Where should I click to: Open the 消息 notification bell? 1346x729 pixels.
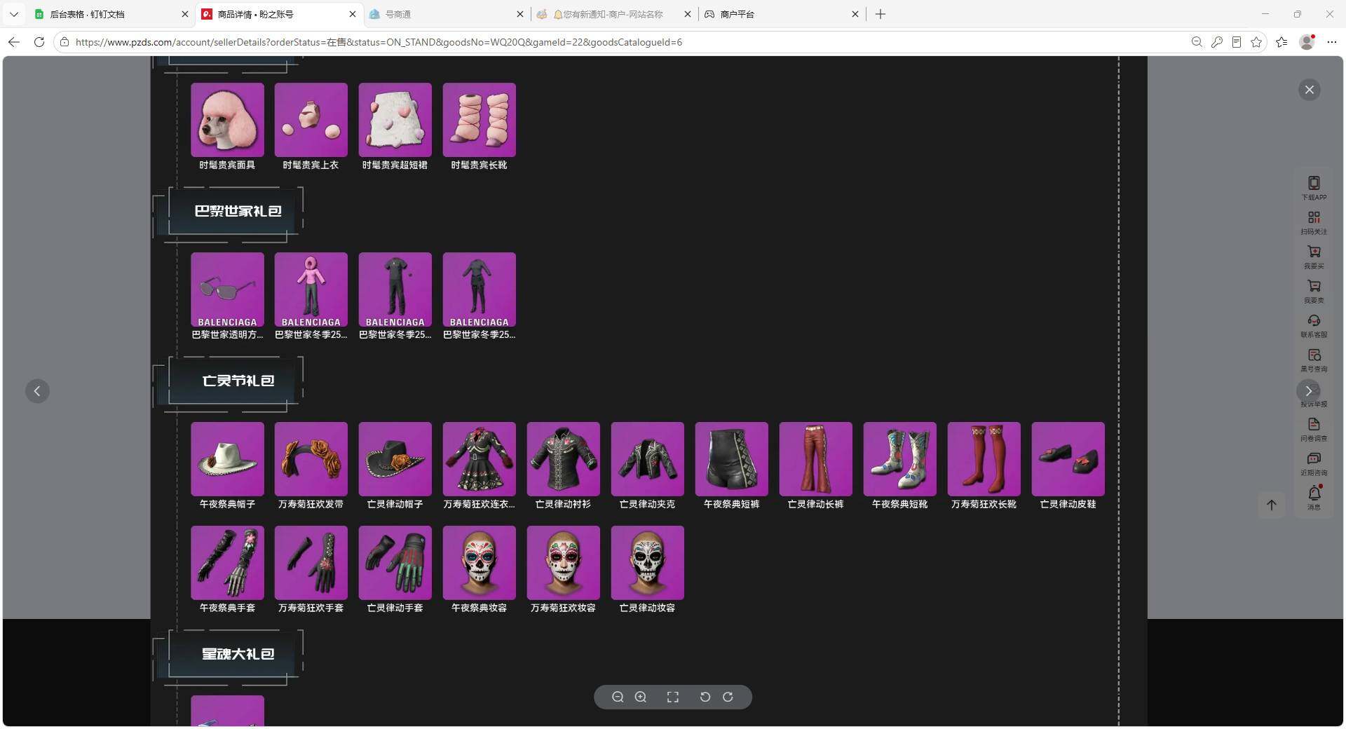1314,497
